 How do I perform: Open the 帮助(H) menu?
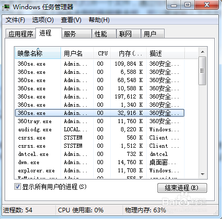tap(99, 20)
